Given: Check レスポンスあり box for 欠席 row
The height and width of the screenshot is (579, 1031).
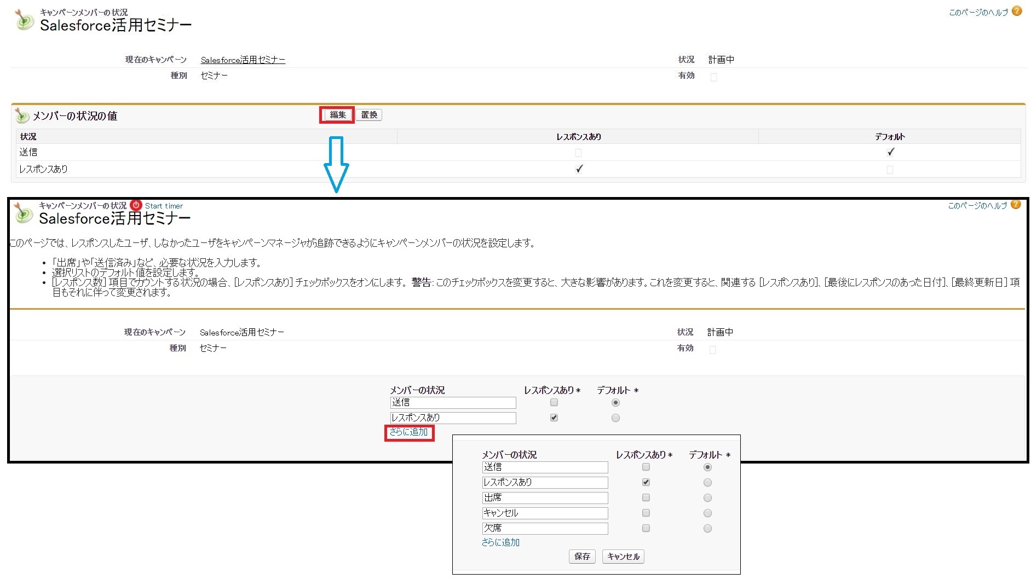Looking at the screenshot, I should pos(646,528).
